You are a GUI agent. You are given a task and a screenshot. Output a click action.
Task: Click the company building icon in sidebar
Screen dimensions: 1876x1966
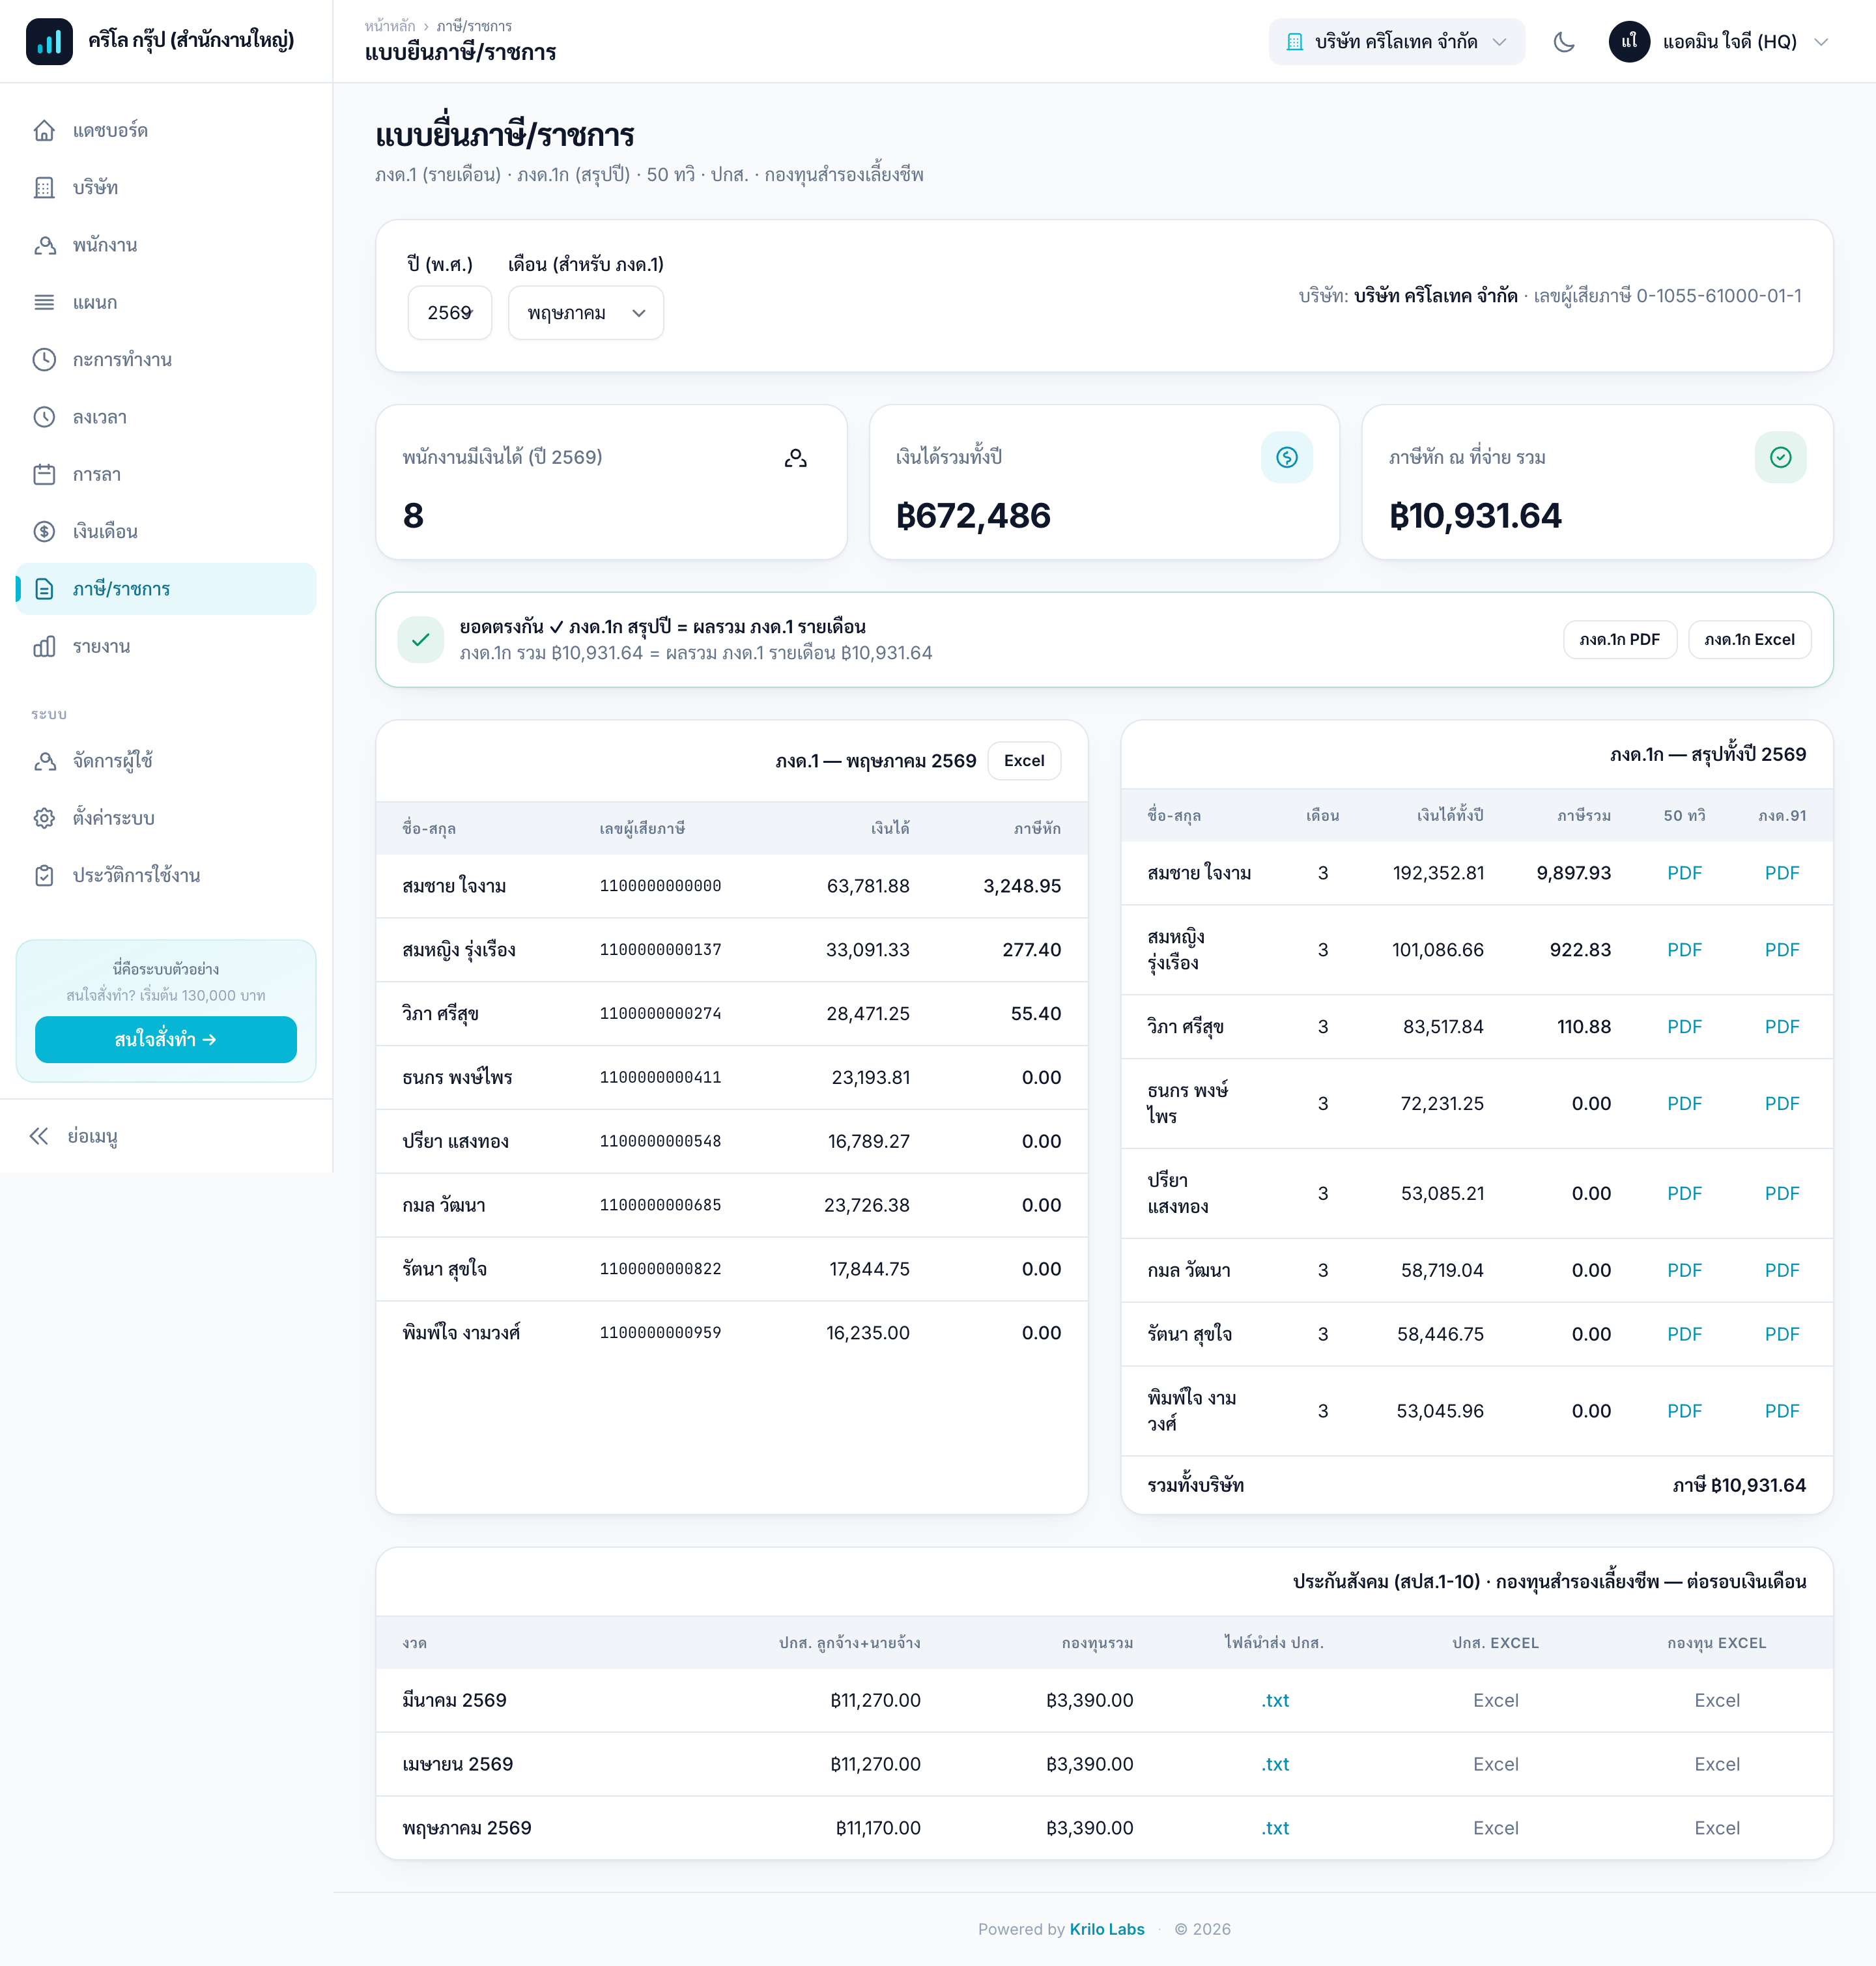[x=44, y=188]
